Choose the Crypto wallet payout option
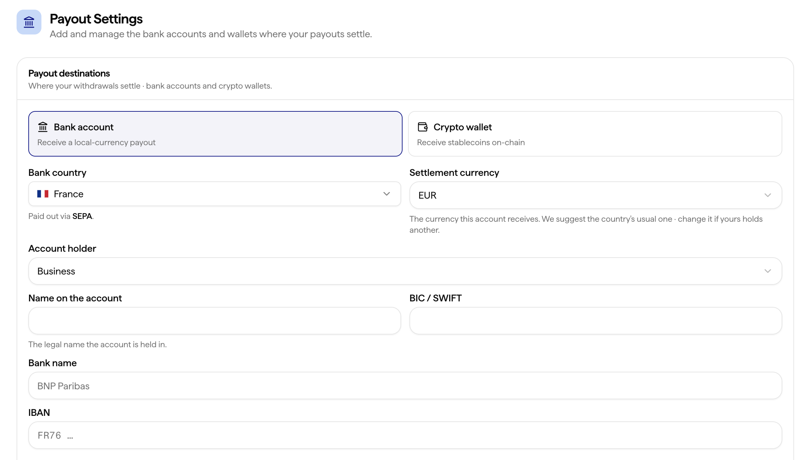This screenshot has width=812, height=460. 595,134
